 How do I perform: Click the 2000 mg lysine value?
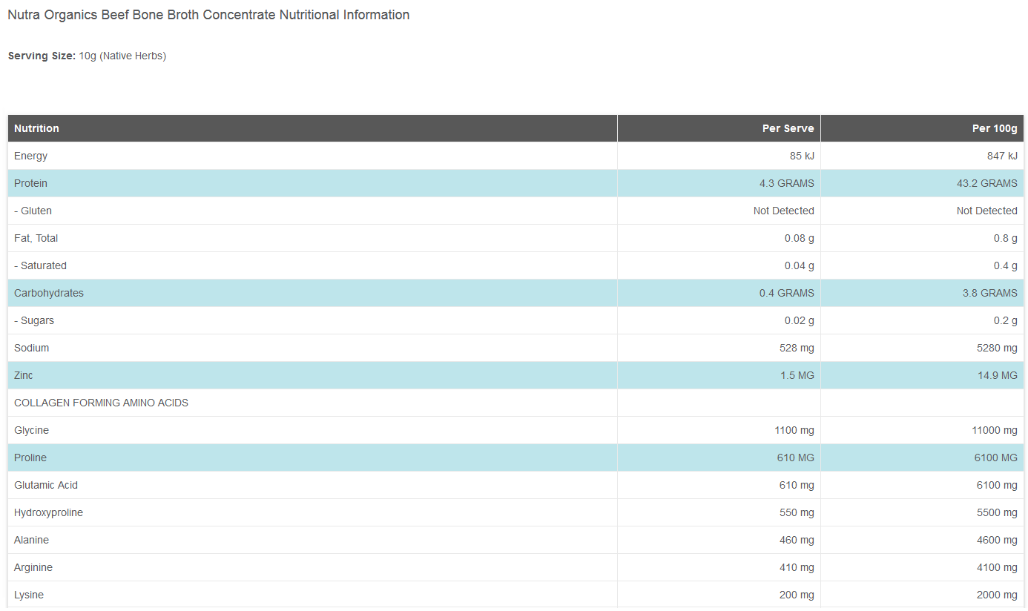[998, 595]
